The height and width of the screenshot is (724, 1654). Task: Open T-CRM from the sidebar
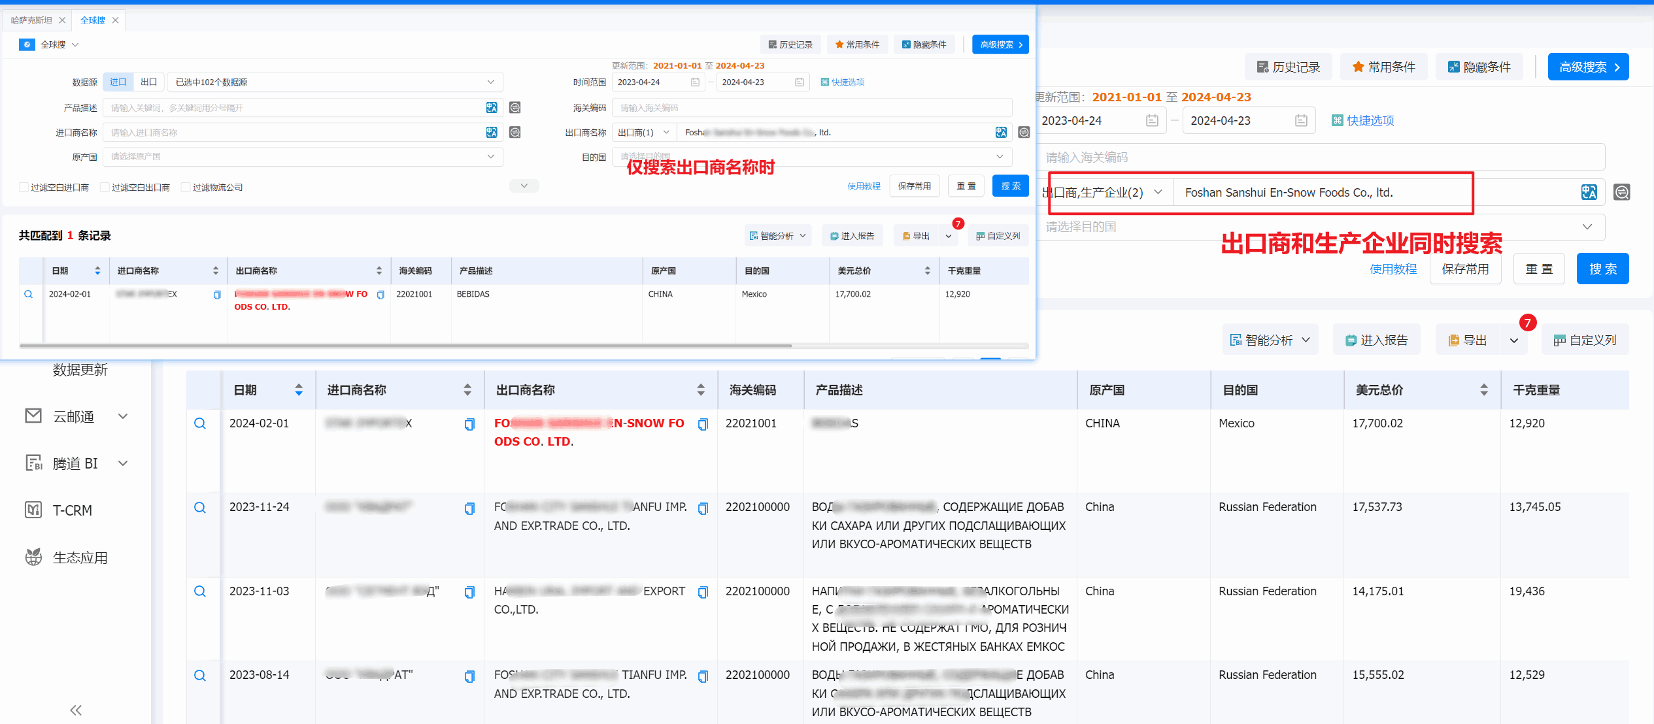pyautogui.click(x=71, y=510)
